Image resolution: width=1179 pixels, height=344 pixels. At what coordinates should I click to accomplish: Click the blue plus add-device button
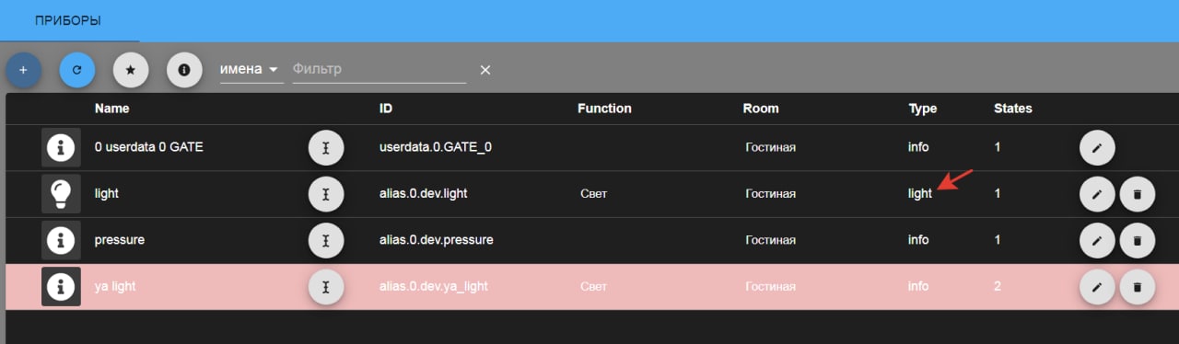point(23,70)
